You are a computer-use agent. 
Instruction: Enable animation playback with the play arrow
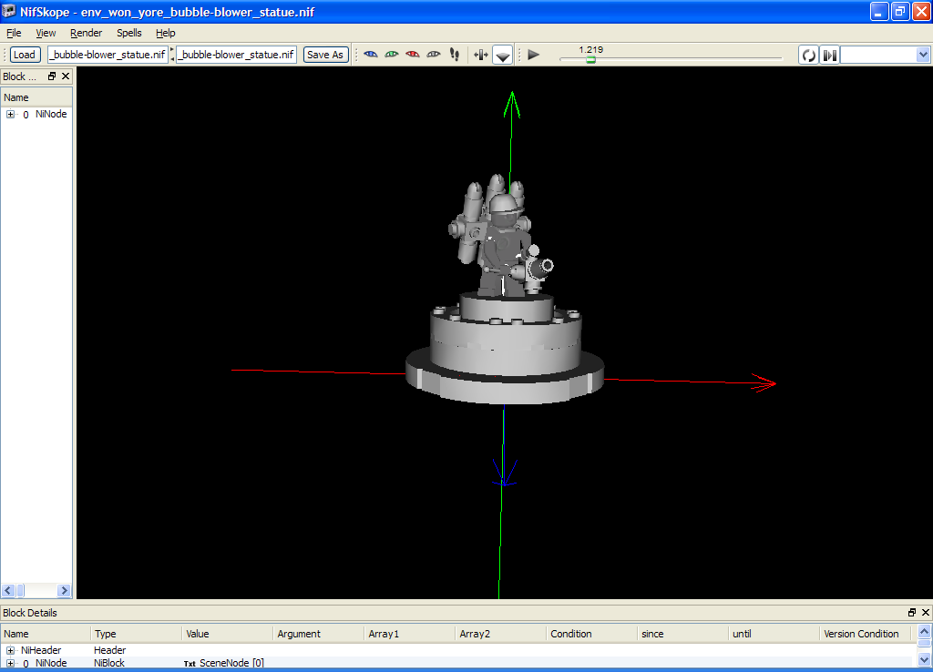click(532, 55)
